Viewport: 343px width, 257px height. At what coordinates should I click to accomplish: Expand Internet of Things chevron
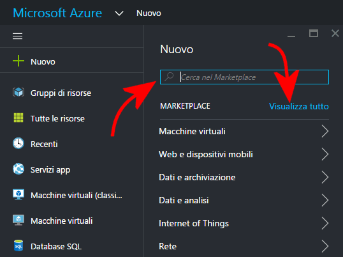pos(325,223)
